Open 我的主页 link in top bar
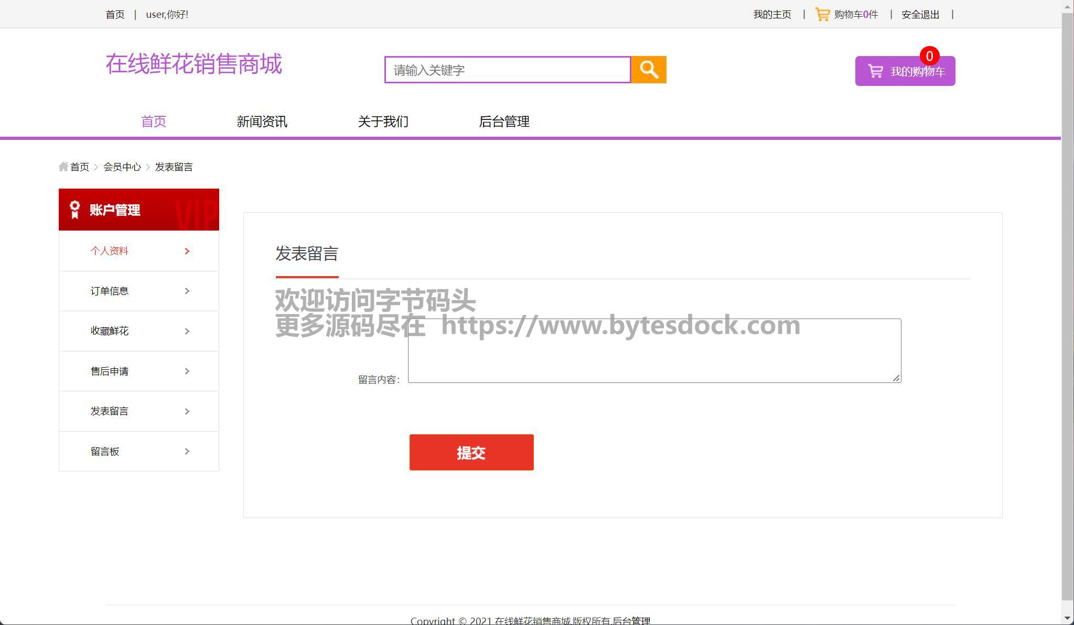 coord(772,15)
